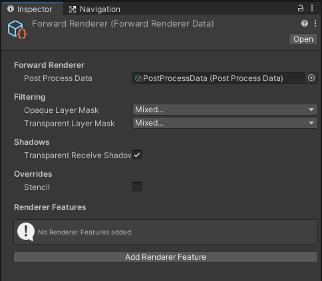This screenshot has width=322, height=281.
Task: Click the info icon on the Inspector tab
Action: click(x=11, y=9)
